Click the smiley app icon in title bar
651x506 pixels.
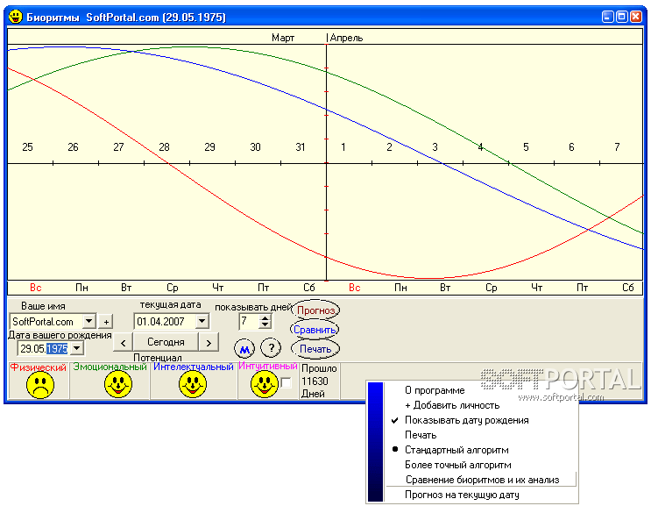[x=16, y=17]
